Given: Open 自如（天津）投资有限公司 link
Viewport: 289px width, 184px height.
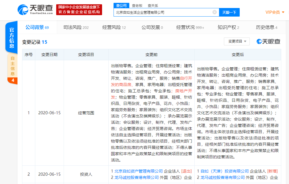Looking at the screenshot, I should (224, 171).
